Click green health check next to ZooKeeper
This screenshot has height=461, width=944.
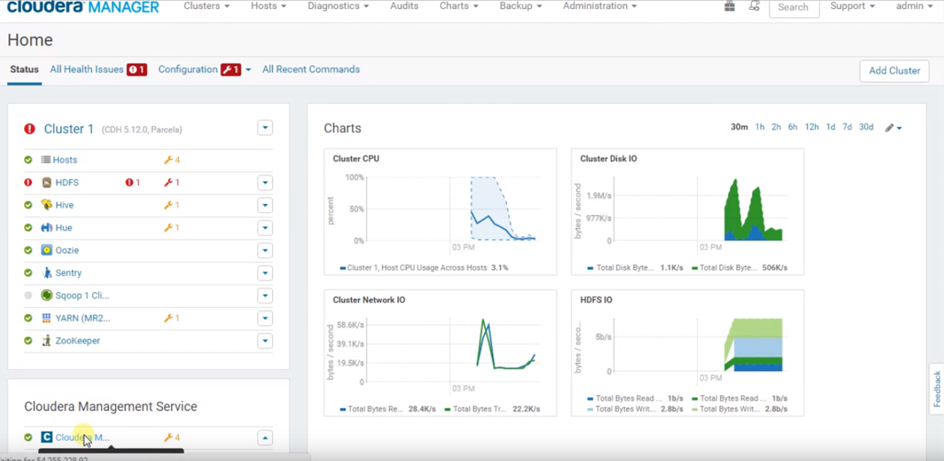28,341
